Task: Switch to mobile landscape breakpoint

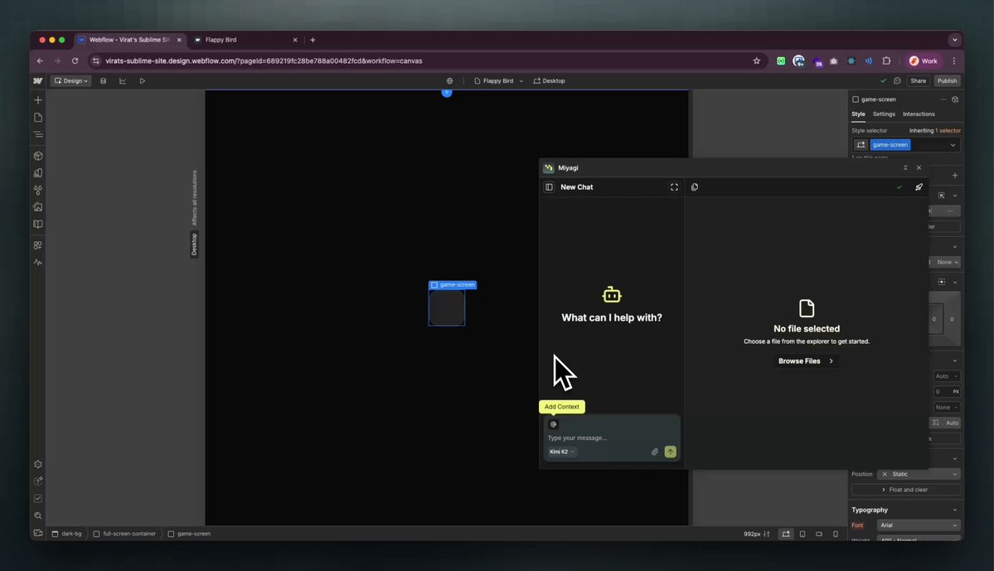Action: point(819,535)
